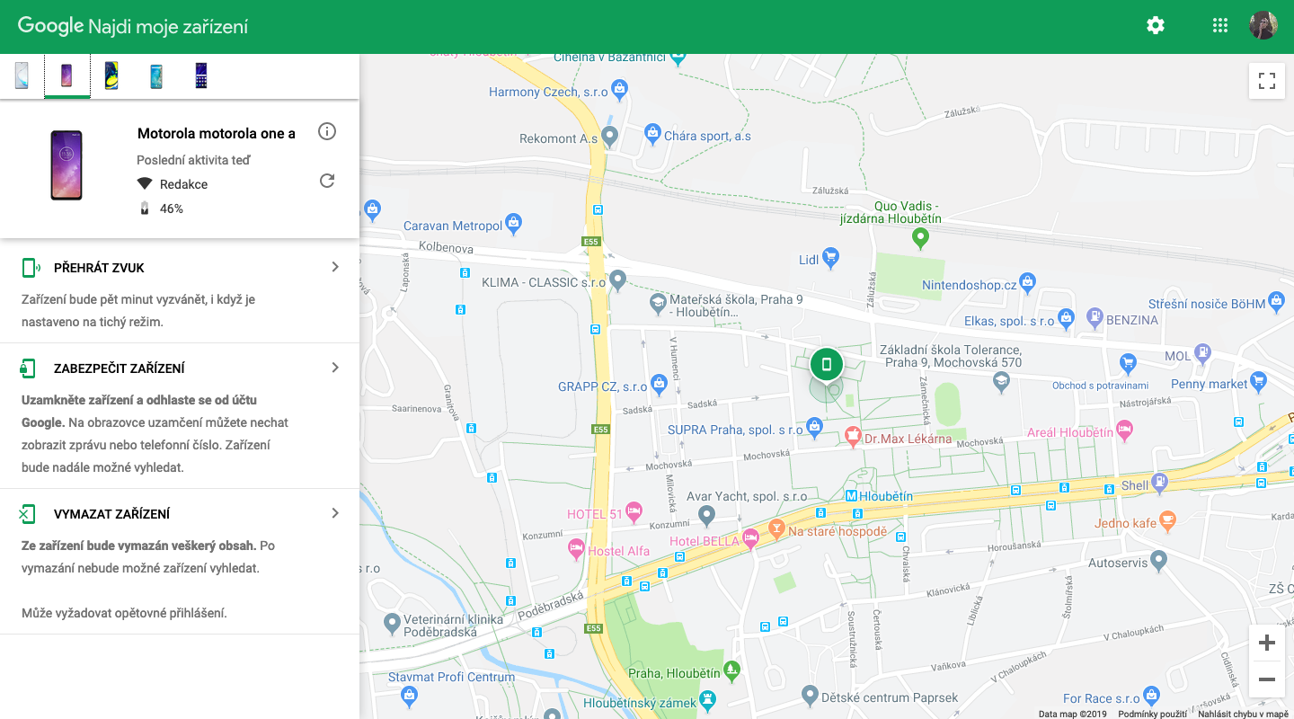This screenshot has width=1294, height=719.
Task: Zoom in on the map
Action: tap(1267, 644)
